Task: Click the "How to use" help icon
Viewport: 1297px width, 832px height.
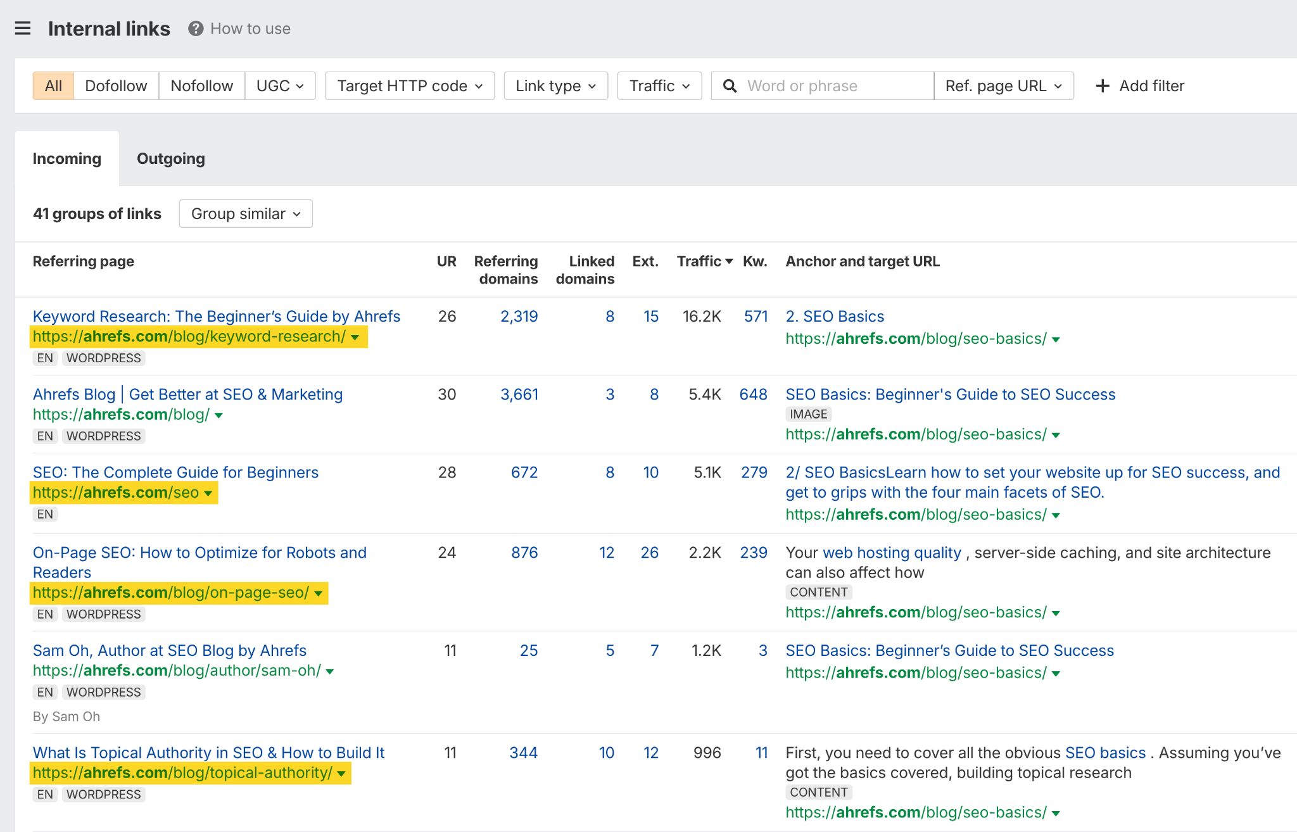Action: [x=195, y=28]
